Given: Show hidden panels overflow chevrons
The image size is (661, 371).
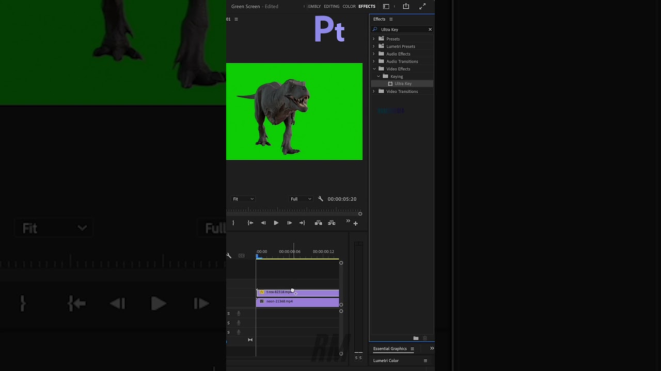Looking at the screenshot, I should (432, 348).
